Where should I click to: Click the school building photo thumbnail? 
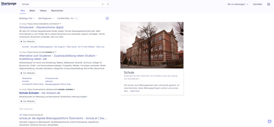click(152, 45)
